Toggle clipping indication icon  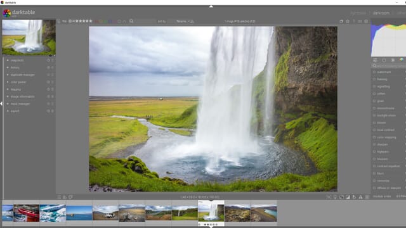(348, 197)
